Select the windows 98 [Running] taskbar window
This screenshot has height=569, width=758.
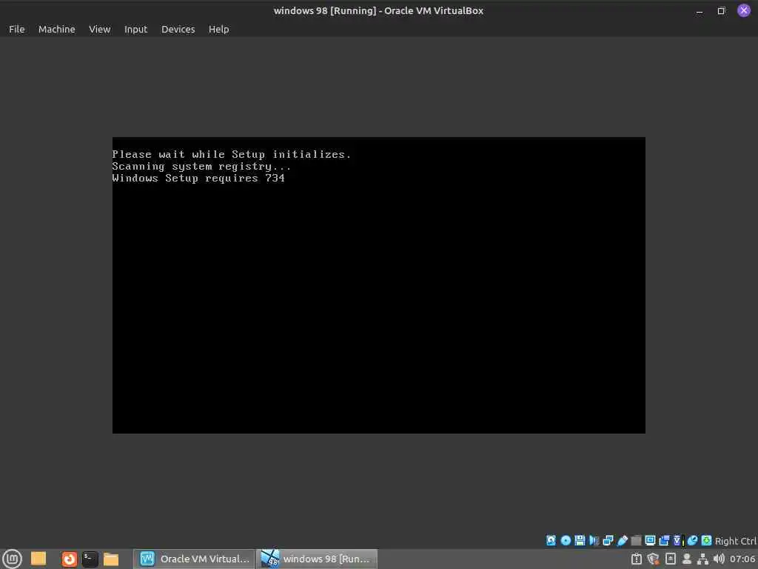coord(317,559)
